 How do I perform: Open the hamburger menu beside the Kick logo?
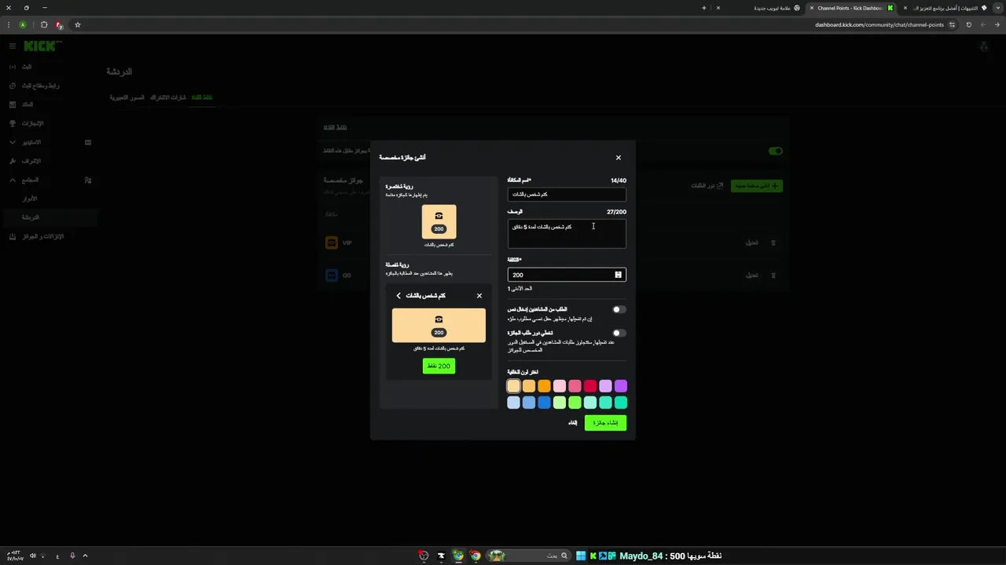[13, 46]
